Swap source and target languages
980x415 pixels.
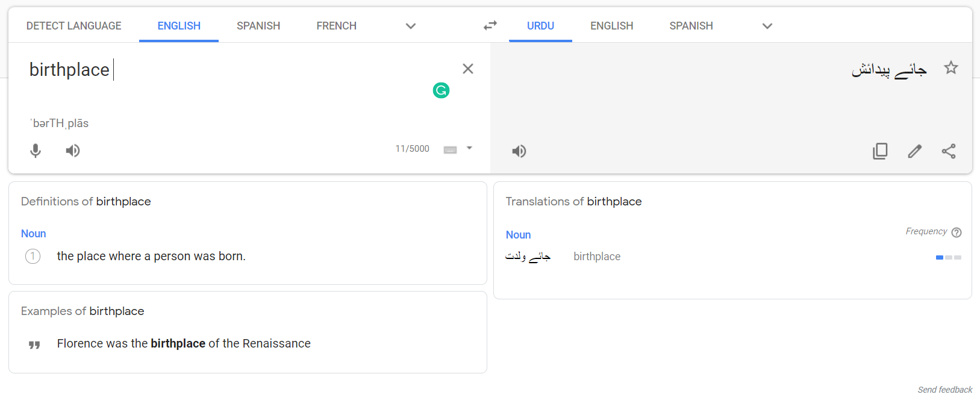[x=490, y=25]
